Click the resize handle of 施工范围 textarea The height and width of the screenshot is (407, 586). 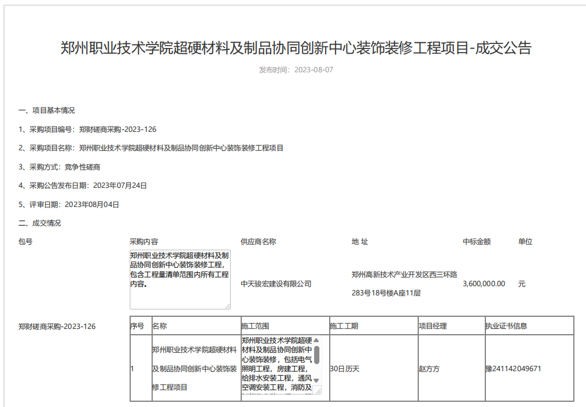point(318,391)
